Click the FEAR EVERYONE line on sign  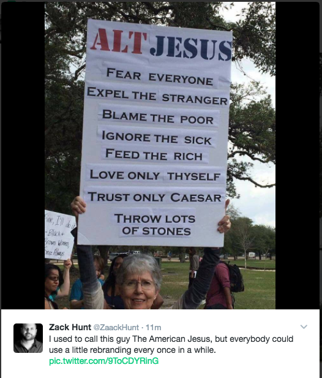point(160,77)
